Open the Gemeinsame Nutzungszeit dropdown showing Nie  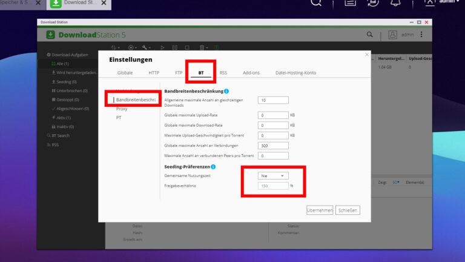click(273, 176)
